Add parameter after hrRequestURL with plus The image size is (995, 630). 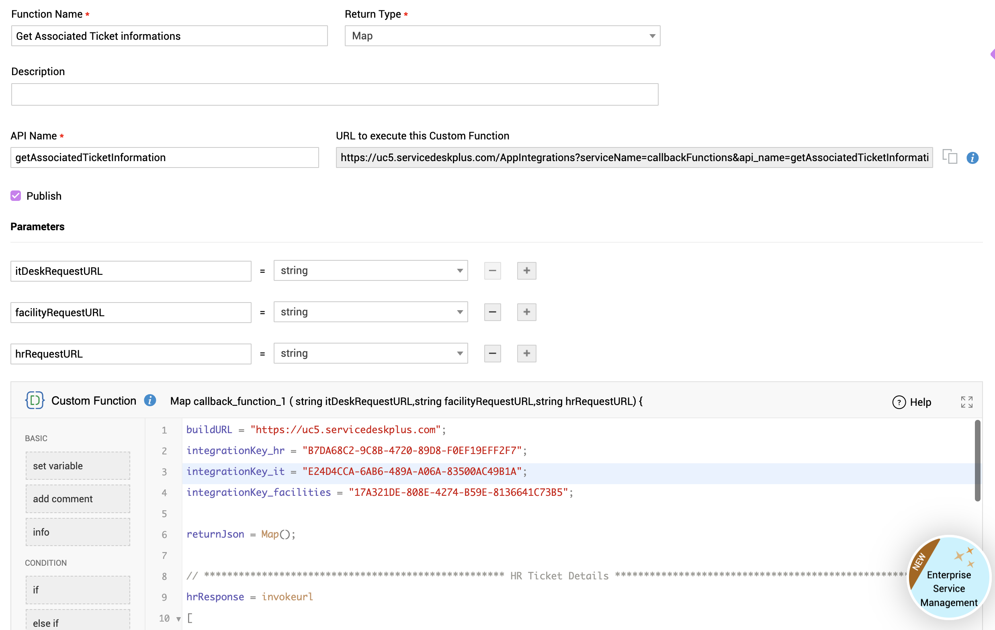pos(526,353)
